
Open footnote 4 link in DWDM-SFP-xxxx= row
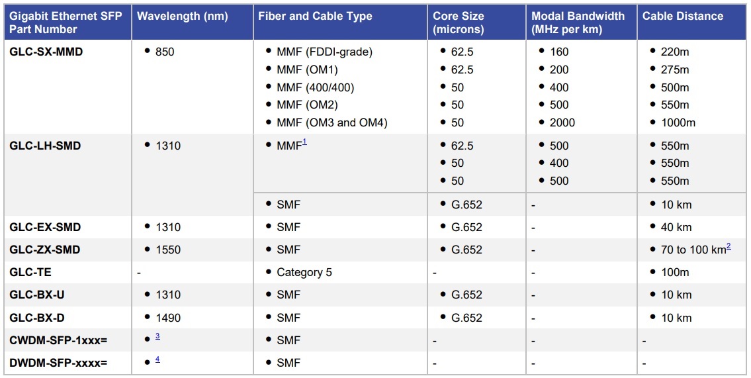[157, 359]
